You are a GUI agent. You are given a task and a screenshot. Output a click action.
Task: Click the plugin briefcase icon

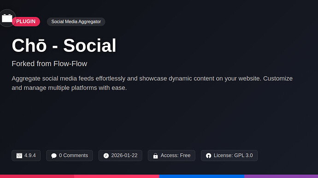click(7, 18)
